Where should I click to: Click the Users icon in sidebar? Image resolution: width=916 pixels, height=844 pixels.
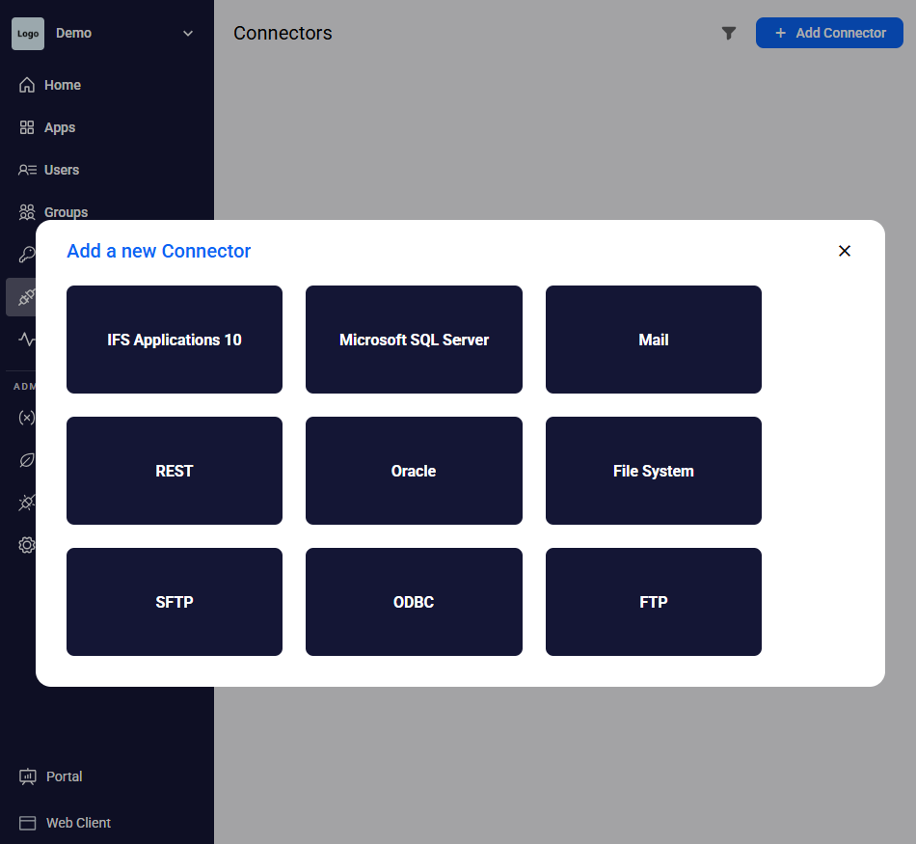pyautogui.click(x=27, y=170)
